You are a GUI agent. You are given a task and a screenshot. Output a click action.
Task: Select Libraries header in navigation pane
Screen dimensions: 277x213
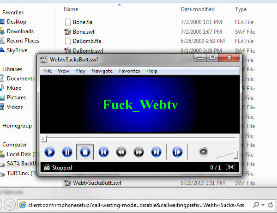[x=12, y=69]
